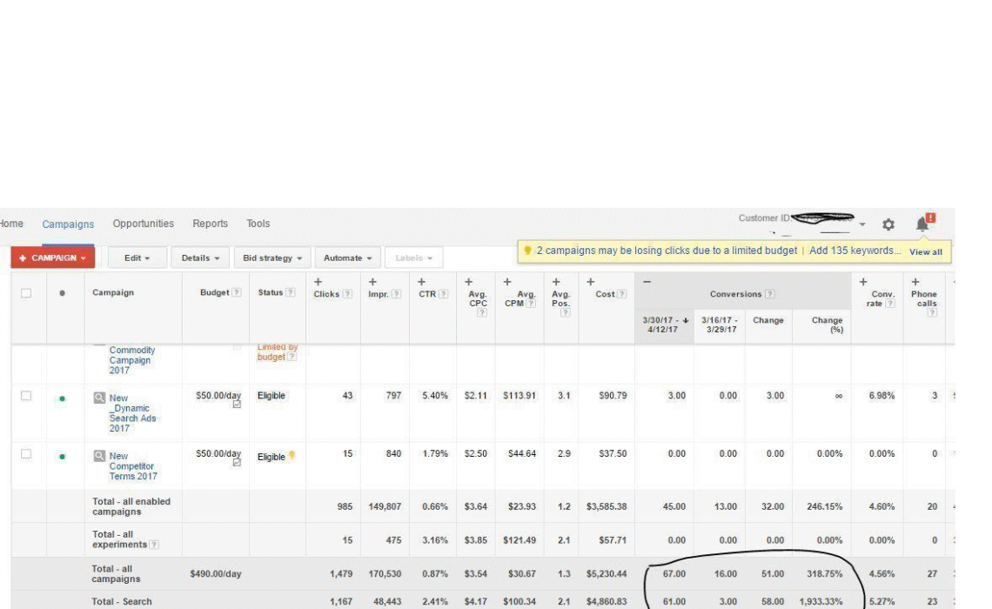This screenshot has height=609, width=992.
Task: Tick the select-all checkbox in table header
Action: 26,293
